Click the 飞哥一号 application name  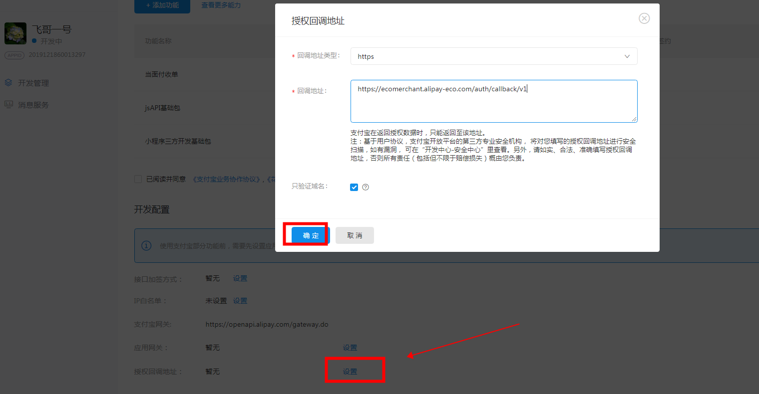[x=51, y=29]
